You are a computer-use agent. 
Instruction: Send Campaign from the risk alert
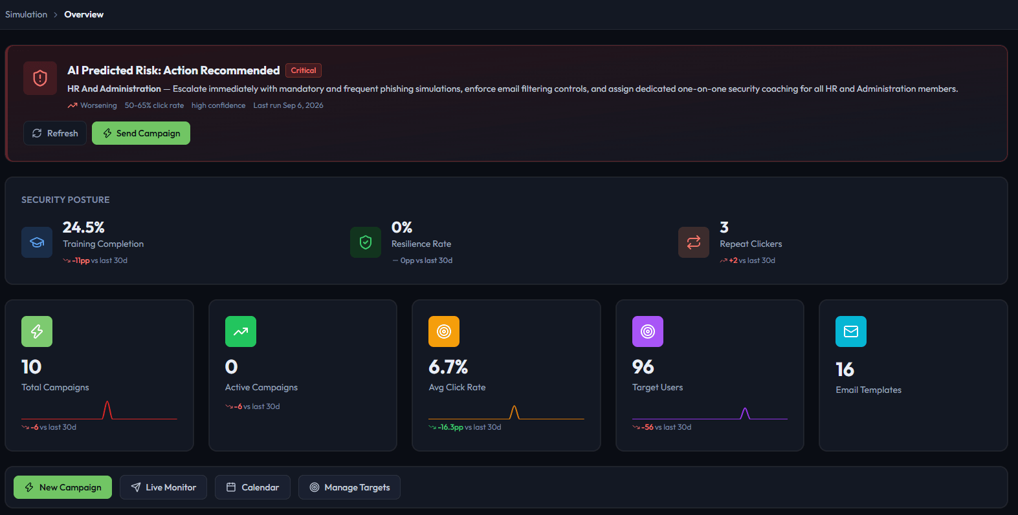click(141, 133)
